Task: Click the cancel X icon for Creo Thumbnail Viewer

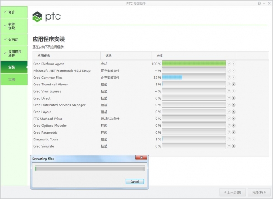Action: (x=233, y=85)
